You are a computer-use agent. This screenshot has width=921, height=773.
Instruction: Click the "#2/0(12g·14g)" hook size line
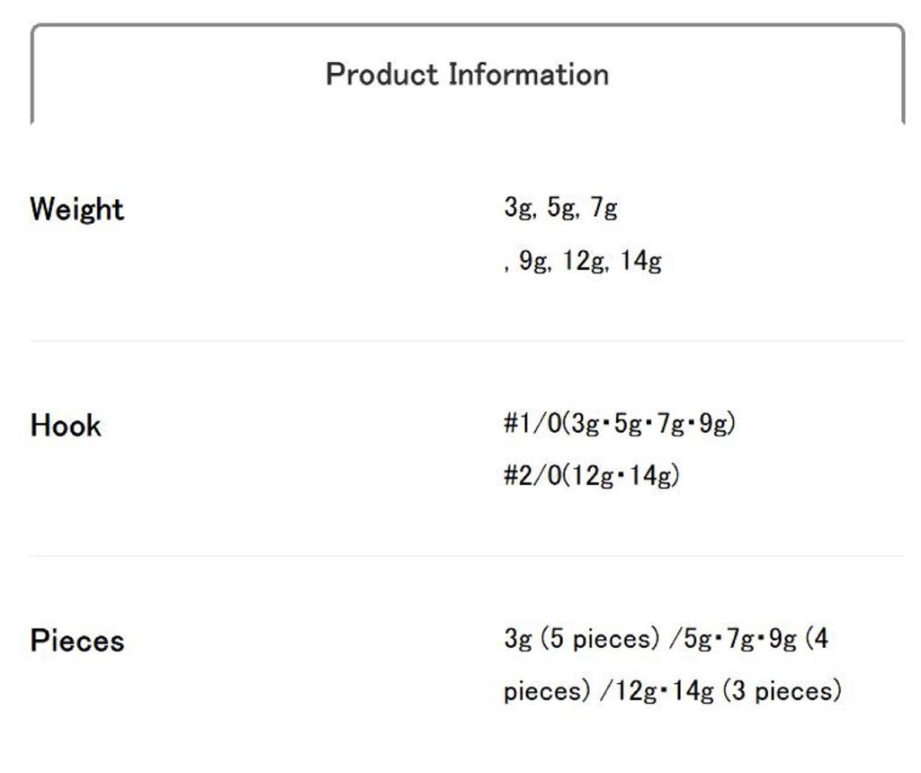(591, 476)
